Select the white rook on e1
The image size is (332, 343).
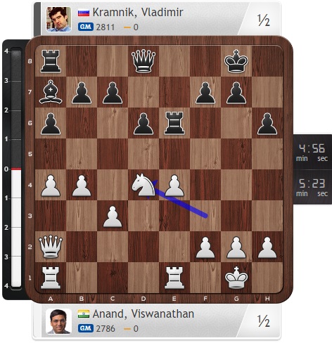pyautogui.click(x=174, y=278)
